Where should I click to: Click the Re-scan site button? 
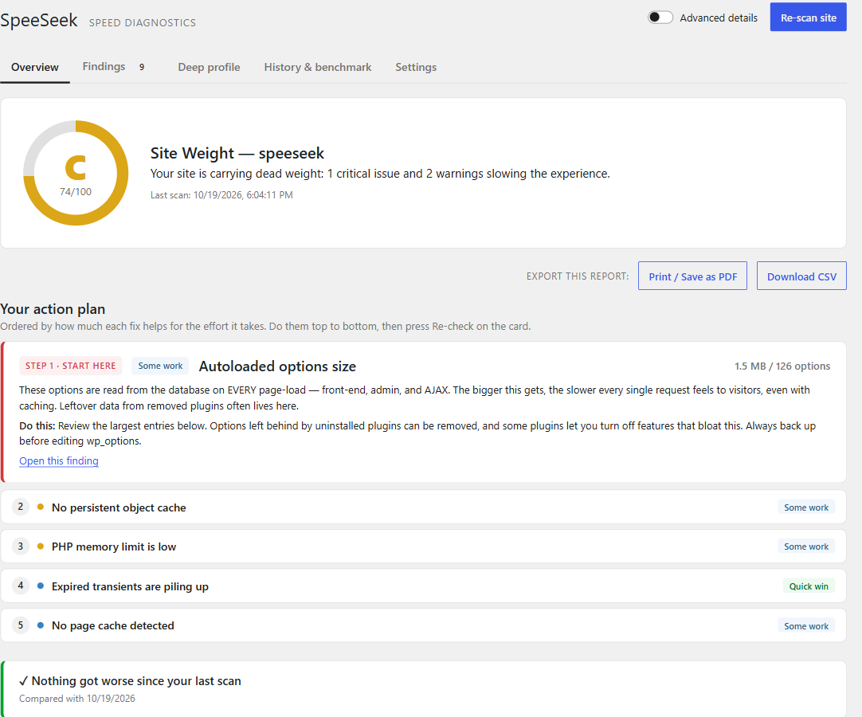[808, 17]
